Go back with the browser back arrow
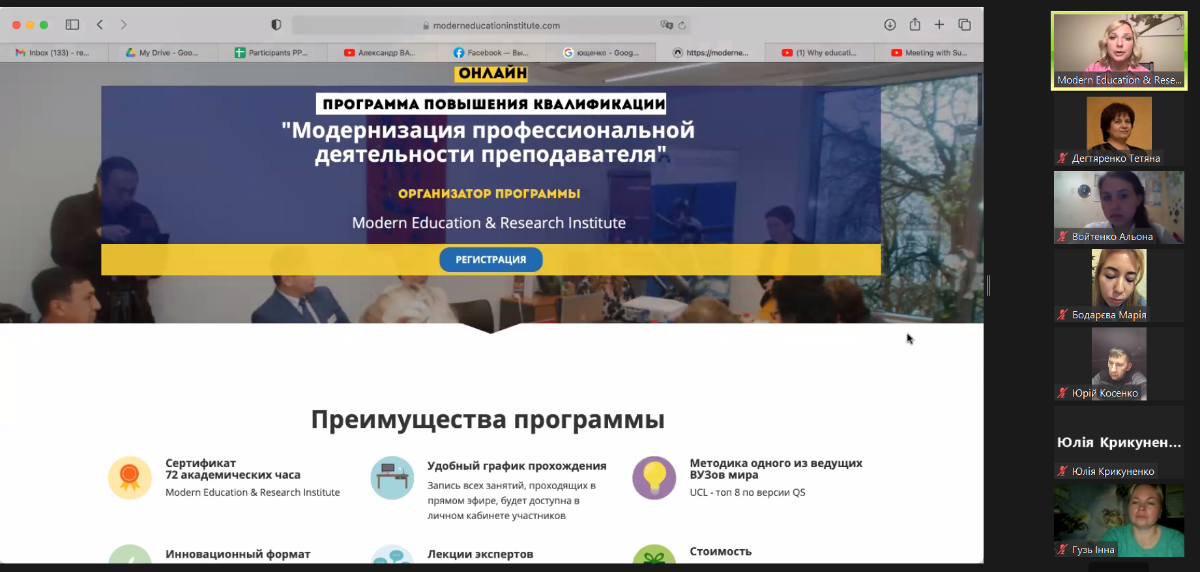Viewport: 1200px width, 572px height. (x=100, y=25)
